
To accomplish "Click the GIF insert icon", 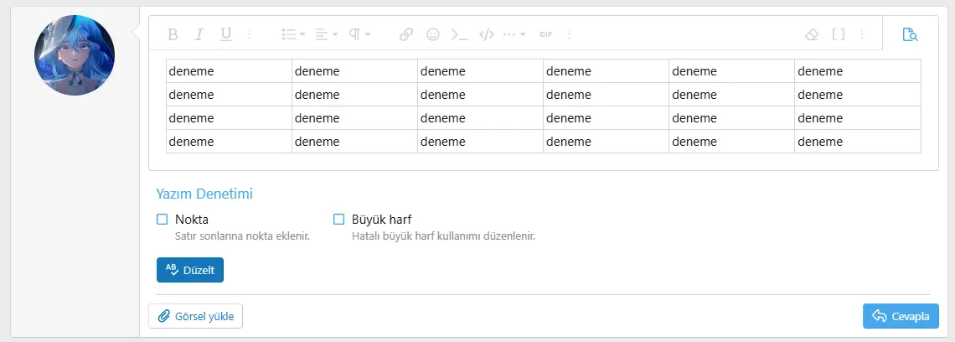I will [545, 34].
